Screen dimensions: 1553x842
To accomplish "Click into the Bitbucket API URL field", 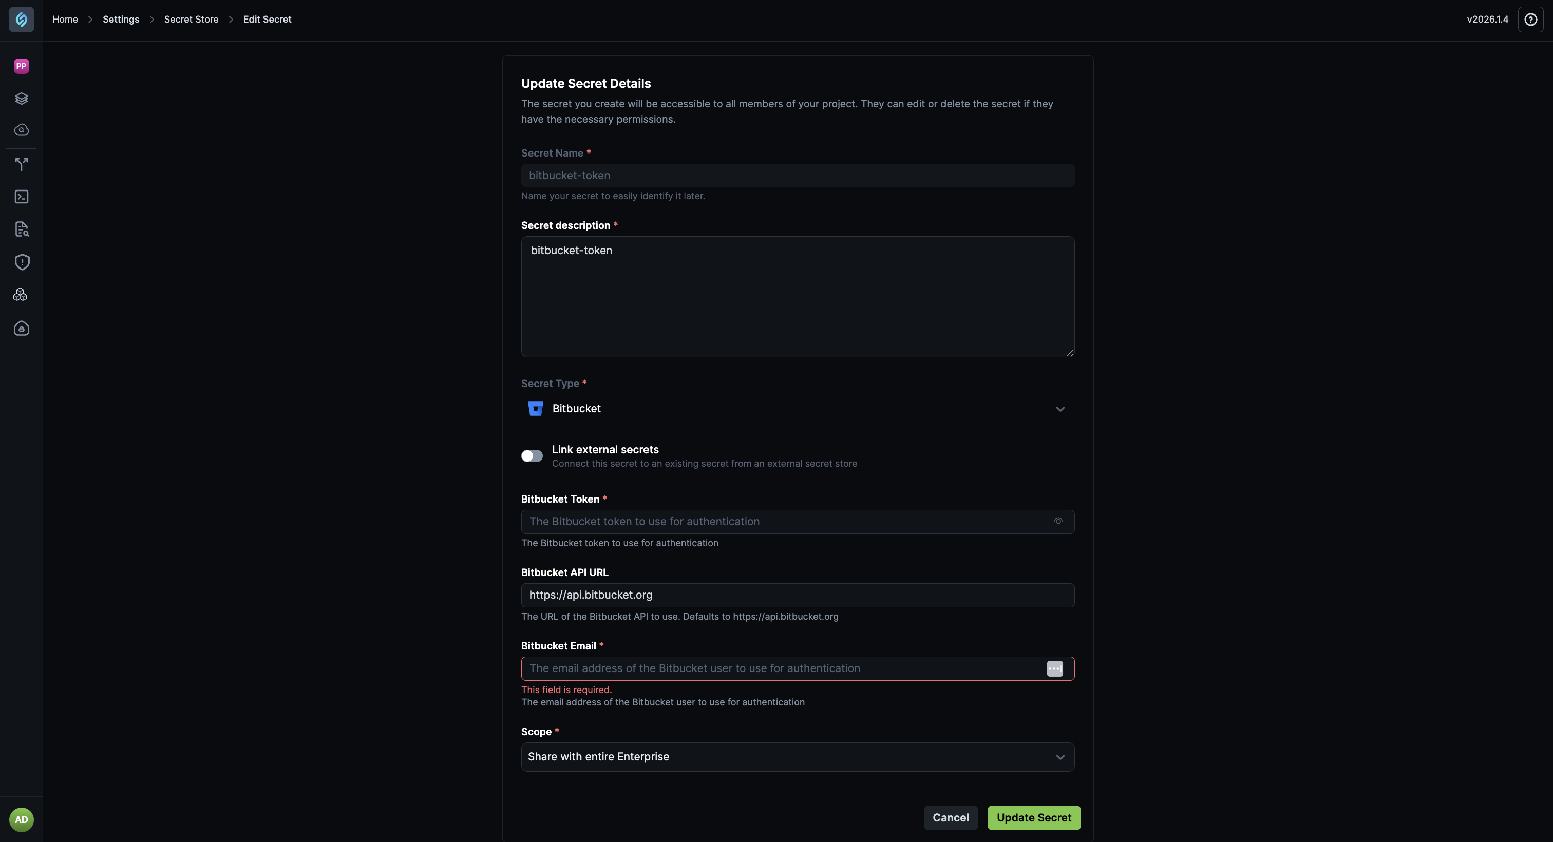I will click(x=797, y=595).
